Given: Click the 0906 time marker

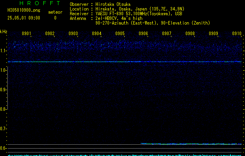Looking at the screenshot, I should click(143, 33).
